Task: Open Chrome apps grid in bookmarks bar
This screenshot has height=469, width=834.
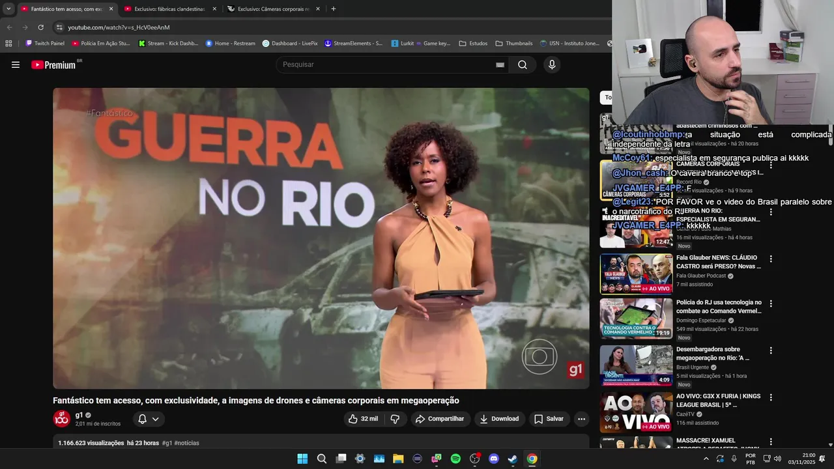Action: (8, 44)
